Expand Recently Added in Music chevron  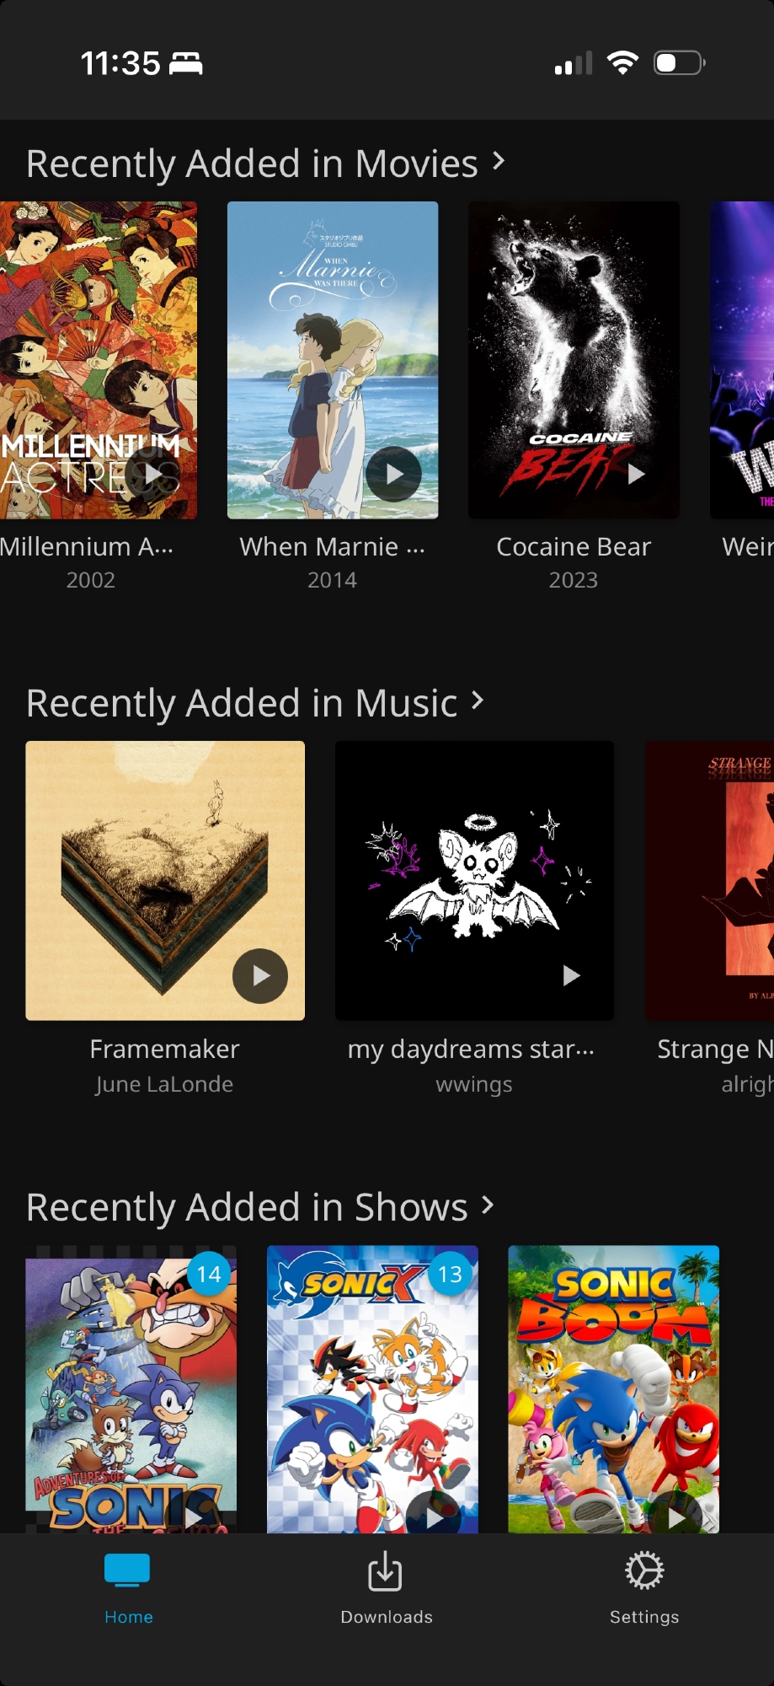point(478,700)
